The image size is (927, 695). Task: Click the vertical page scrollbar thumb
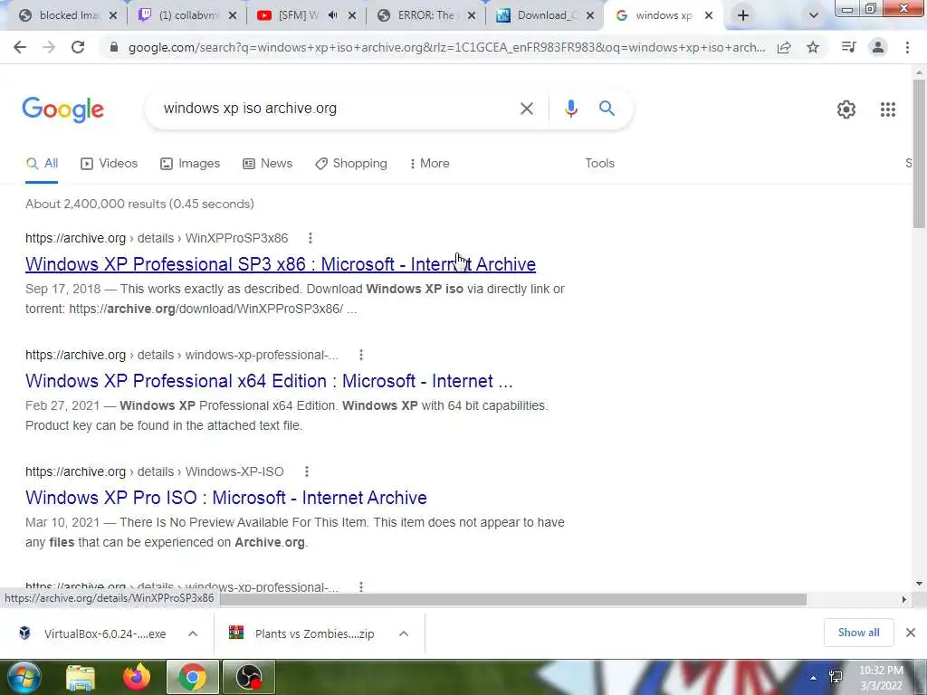point(919,154)
